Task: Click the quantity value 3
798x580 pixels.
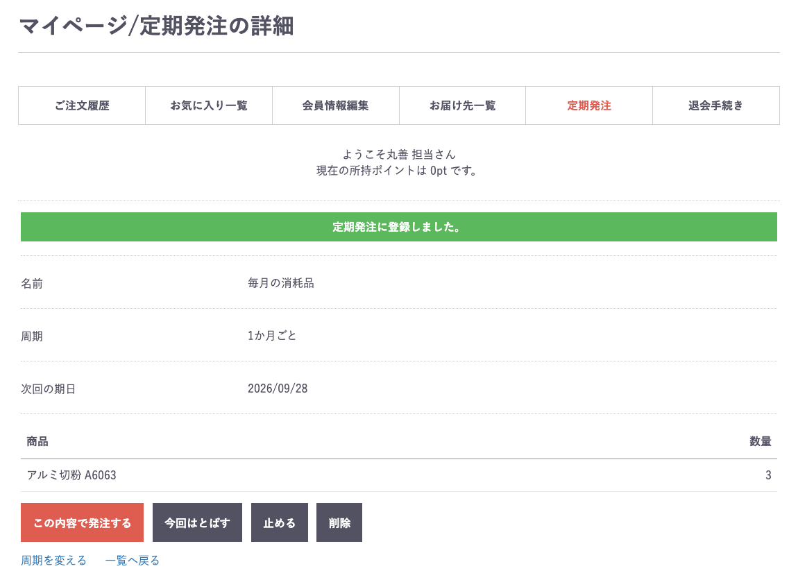Action: click(x=768, y=475)
